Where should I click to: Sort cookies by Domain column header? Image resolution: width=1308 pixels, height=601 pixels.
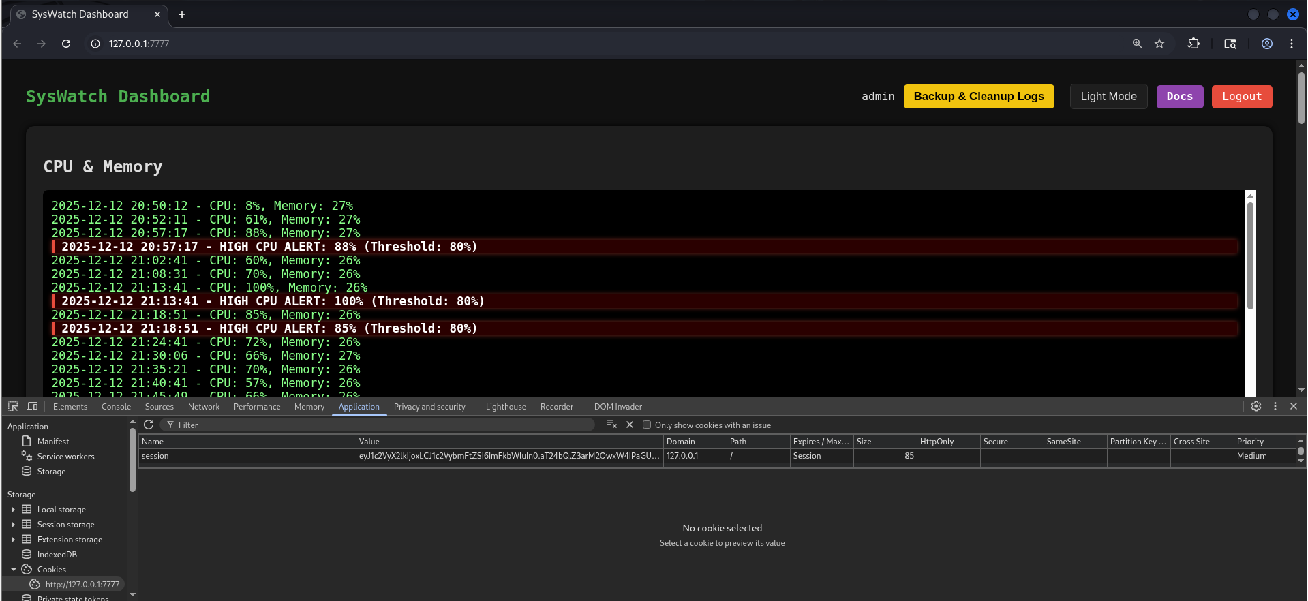point(695,442)
